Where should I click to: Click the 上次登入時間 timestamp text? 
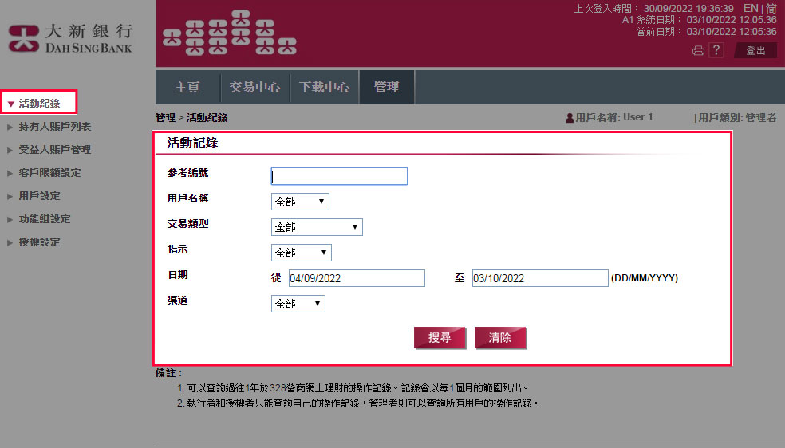click(653, 9)
